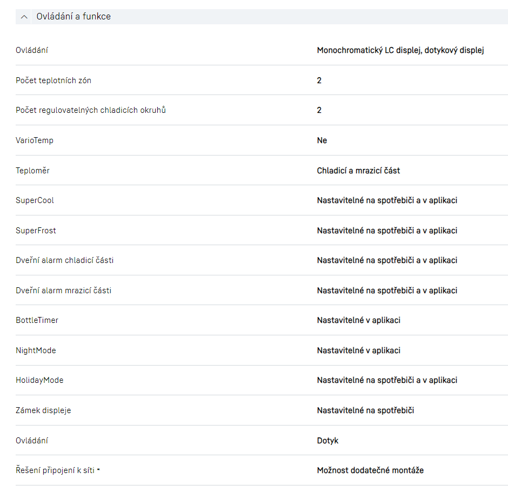
Task: Click the Možnost dodatečné montáže value
Action: pos(370,470)
